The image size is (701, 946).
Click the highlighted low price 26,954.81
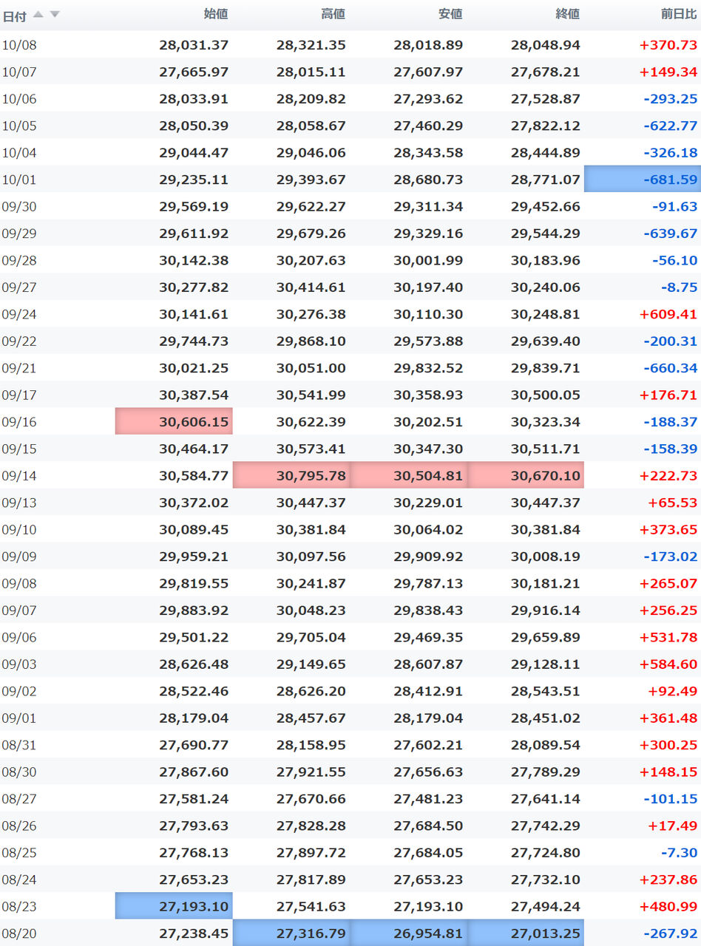tap(408, 933)
